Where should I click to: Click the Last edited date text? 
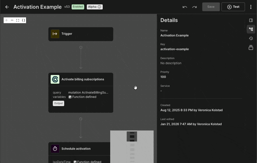coord(191,124)
